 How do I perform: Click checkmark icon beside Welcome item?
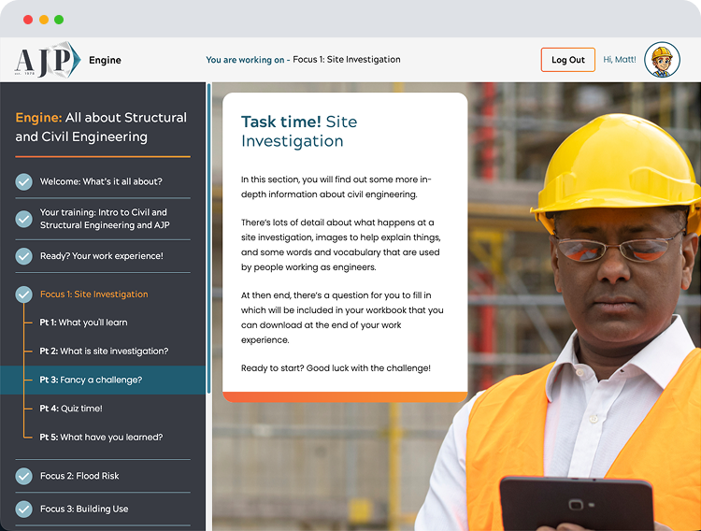pyautogui.click(x=24, y=181)
